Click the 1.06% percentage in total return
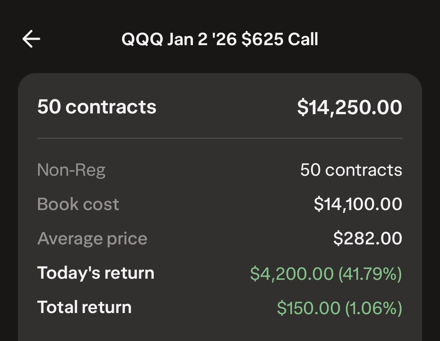This screenshot has width=440, height=341. 374,308
